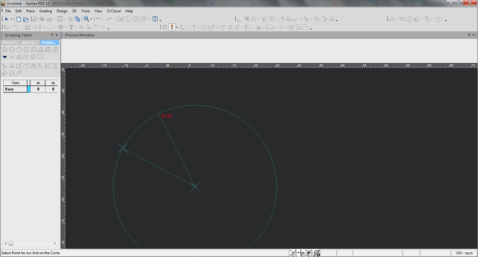This screenshot has height=257, width=478.
Task: Create a new file
Action: pyautogui.click(x=19, y=19)
